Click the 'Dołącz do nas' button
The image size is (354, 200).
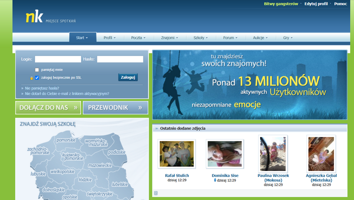click(x=47, y=107)
